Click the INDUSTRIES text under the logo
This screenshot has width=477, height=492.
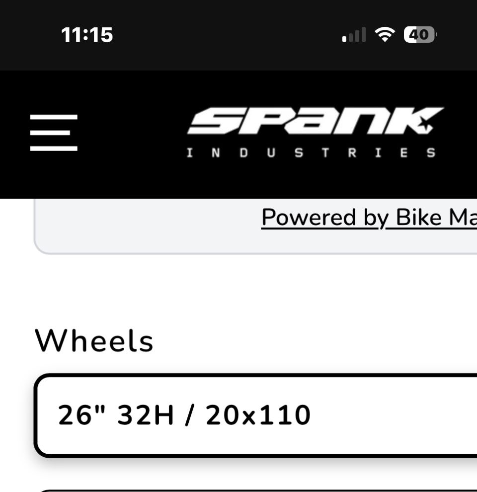pyautogui.click(x=312, y=153)
